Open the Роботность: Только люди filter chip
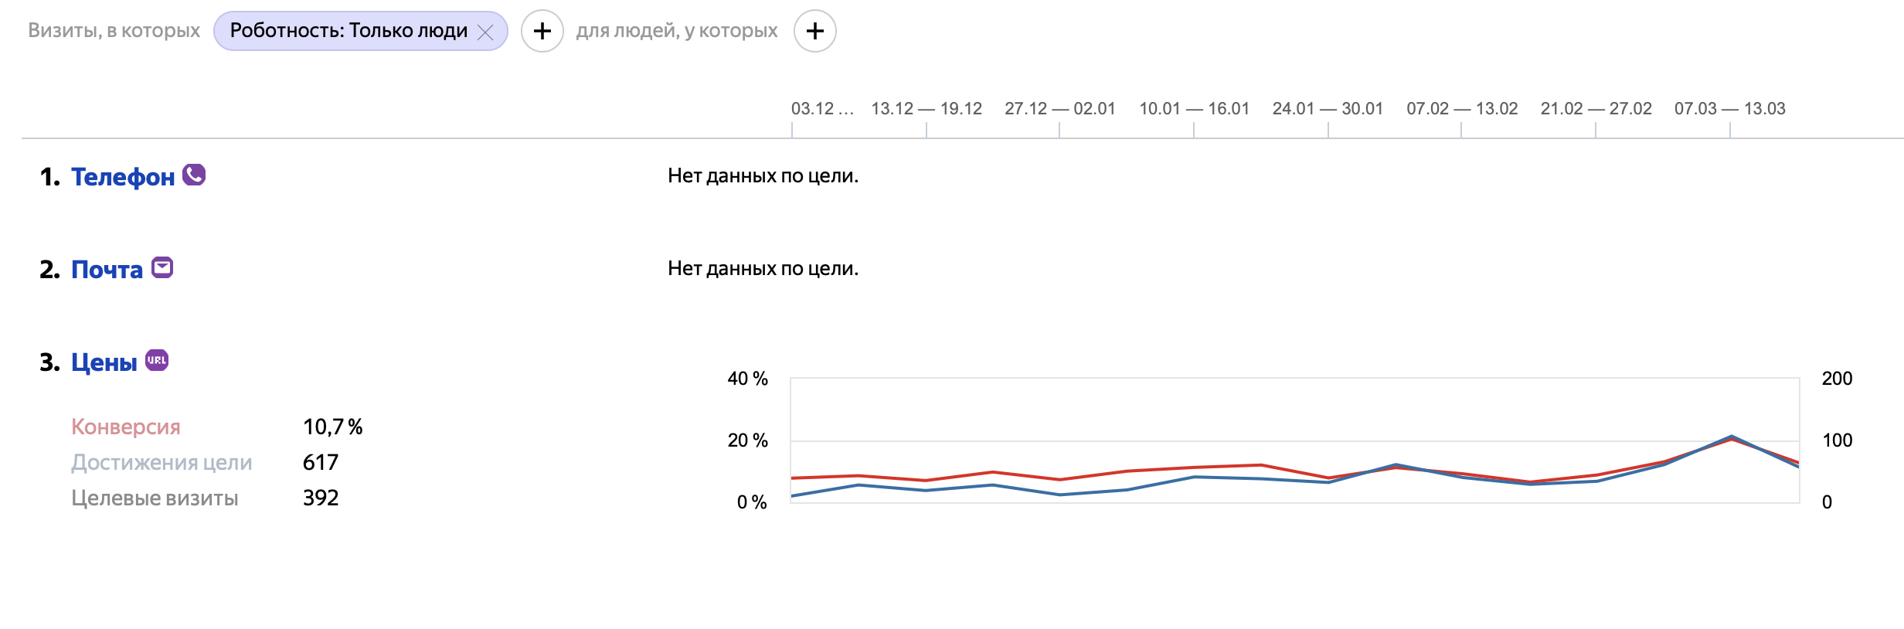The image size is (1904, 629). point(348,31)
